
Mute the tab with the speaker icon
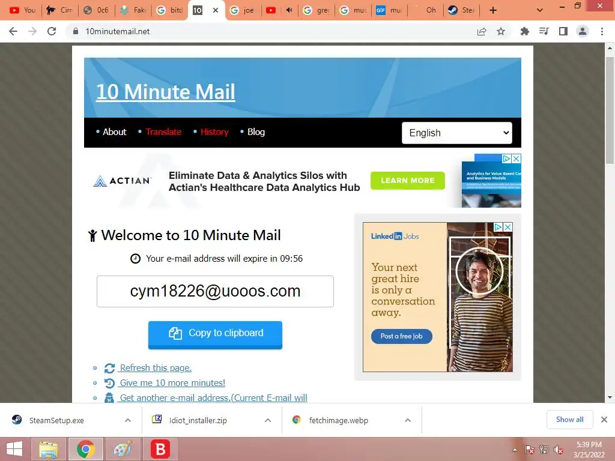(x=289, y=10)
